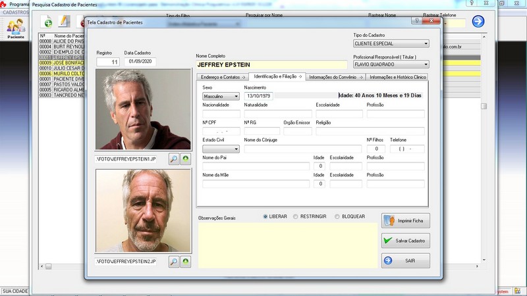Image resolution: width=527 pixels, height=296 pixels.
Task: Click the magnifier icon beside FOTO\JEFFREYEPSTEIN2 path
Action: tap(174, 262)
